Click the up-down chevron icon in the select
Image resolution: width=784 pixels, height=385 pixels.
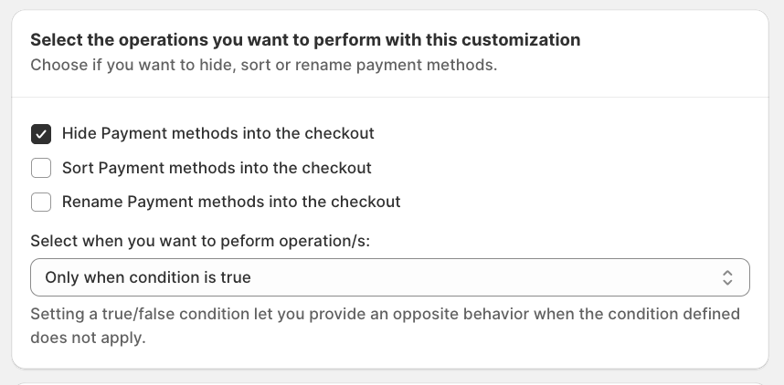coord(727,277)
